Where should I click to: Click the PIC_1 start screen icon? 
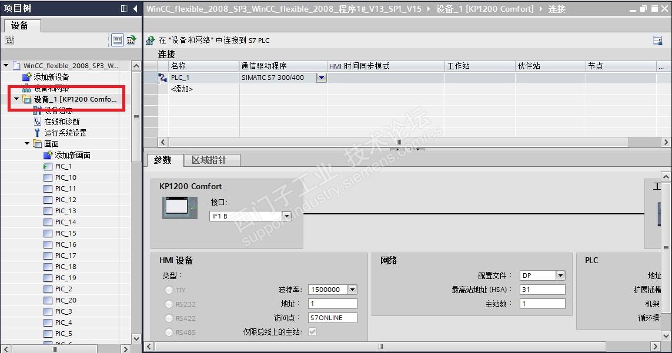coord(48,166)
